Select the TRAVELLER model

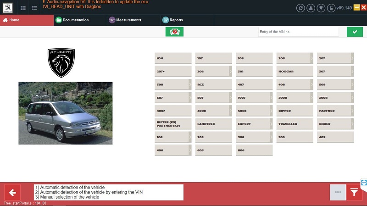point(295,124)
